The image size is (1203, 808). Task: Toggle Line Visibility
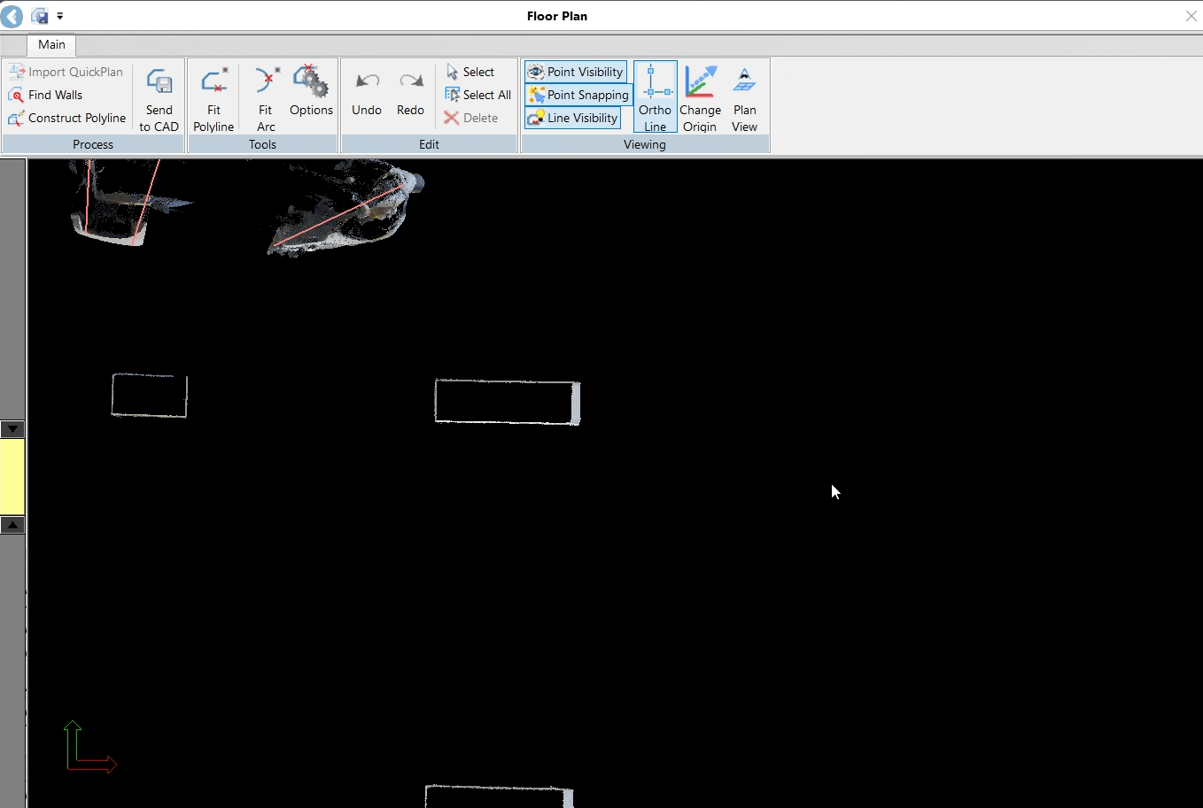point(573,118)
